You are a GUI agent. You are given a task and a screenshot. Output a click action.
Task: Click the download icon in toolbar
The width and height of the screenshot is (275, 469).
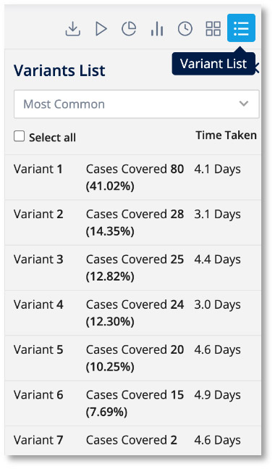pos(73,29)
